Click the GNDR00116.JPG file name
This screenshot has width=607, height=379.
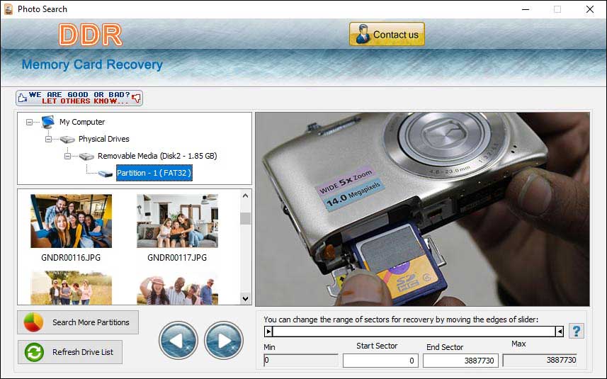click(x=71, y=257)
